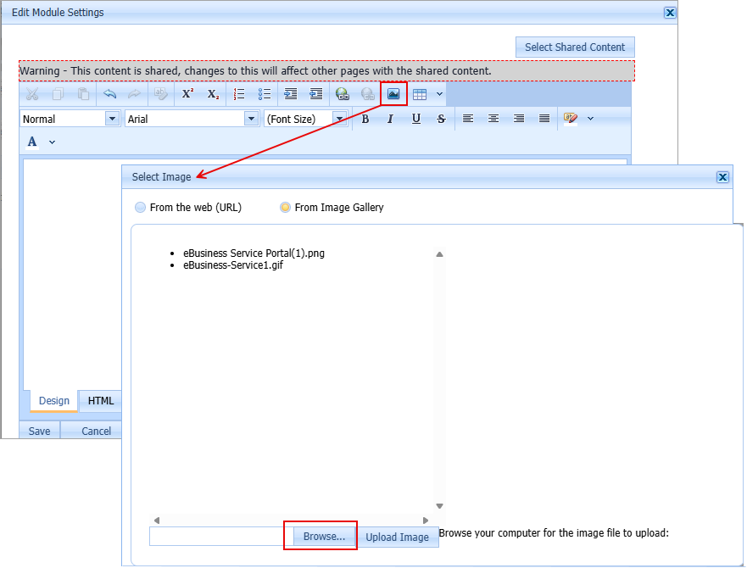Image resolution: width=747 pixels, height=568 pixels.
Task: Click the file path input field
Action: (x=221, y=537)
